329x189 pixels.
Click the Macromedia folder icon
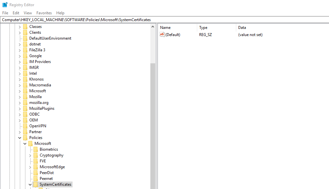click(25, 85)
